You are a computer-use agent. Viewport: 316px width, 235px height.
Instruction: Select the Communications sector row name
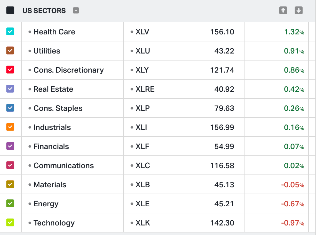tap(64, 166)
